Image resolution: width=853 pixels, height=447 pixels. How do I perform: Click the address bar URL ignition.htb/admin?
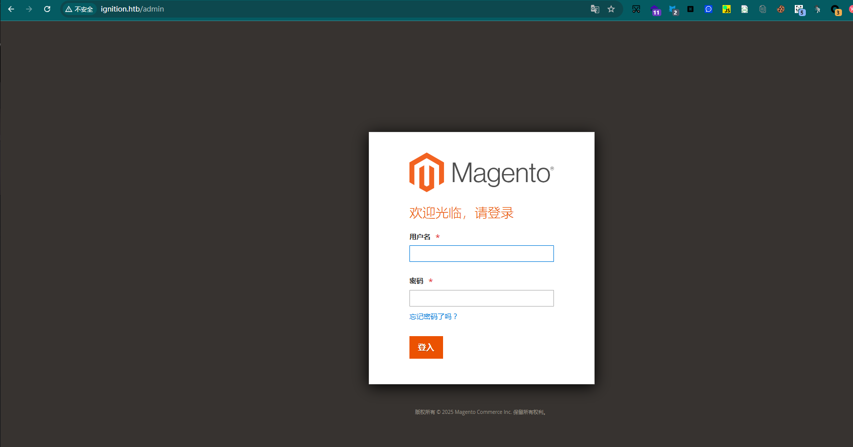pos(132,9)
